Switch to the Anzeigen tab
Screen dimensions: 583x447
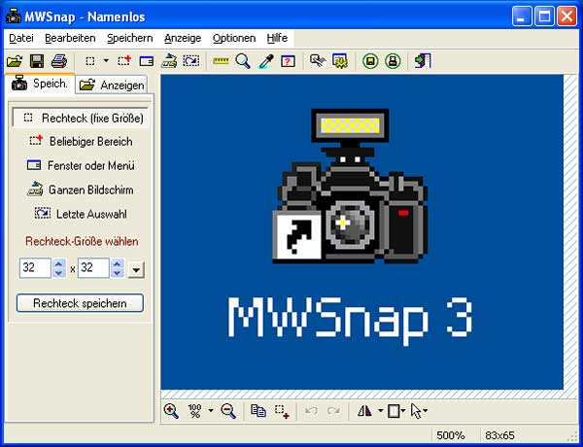pyautogui.click(x=112, y=86)
